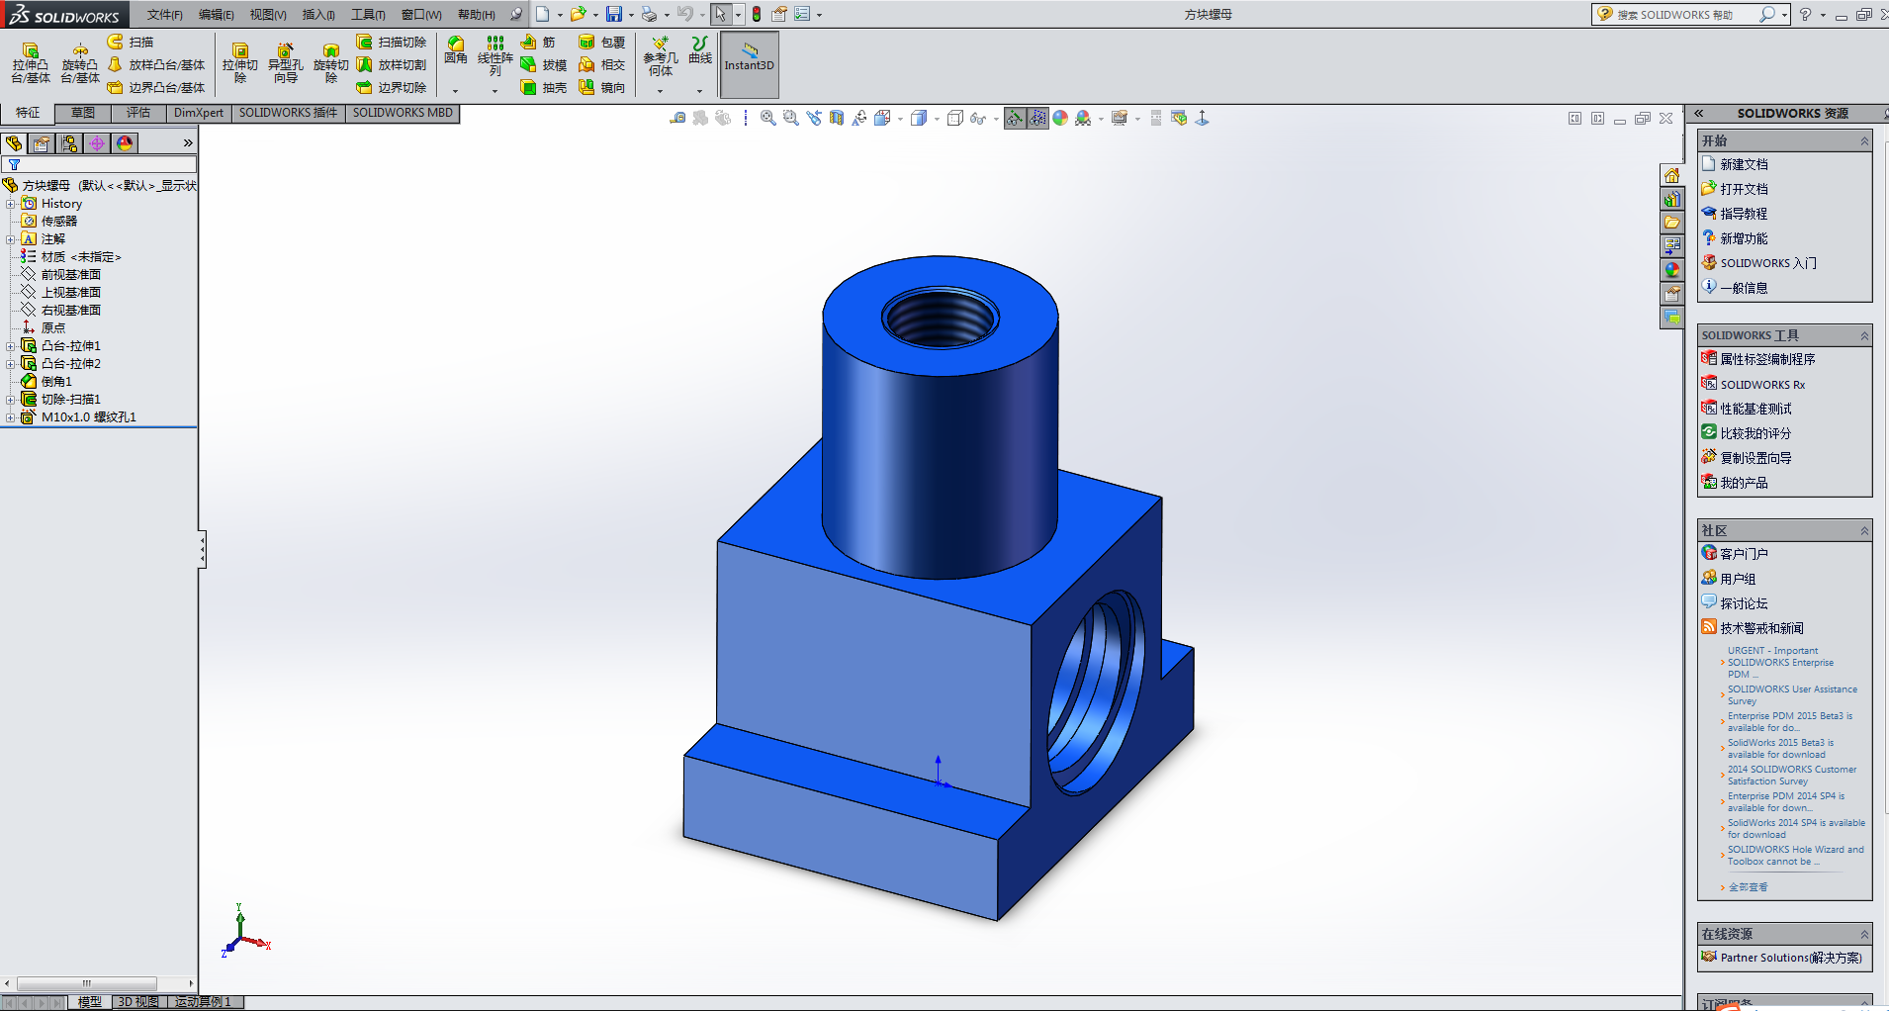The height and width of the screenshot is (1011, 1889).
Task: Select the 拉伸切除 extruded cut tool
Action: [x=240, y=63]
